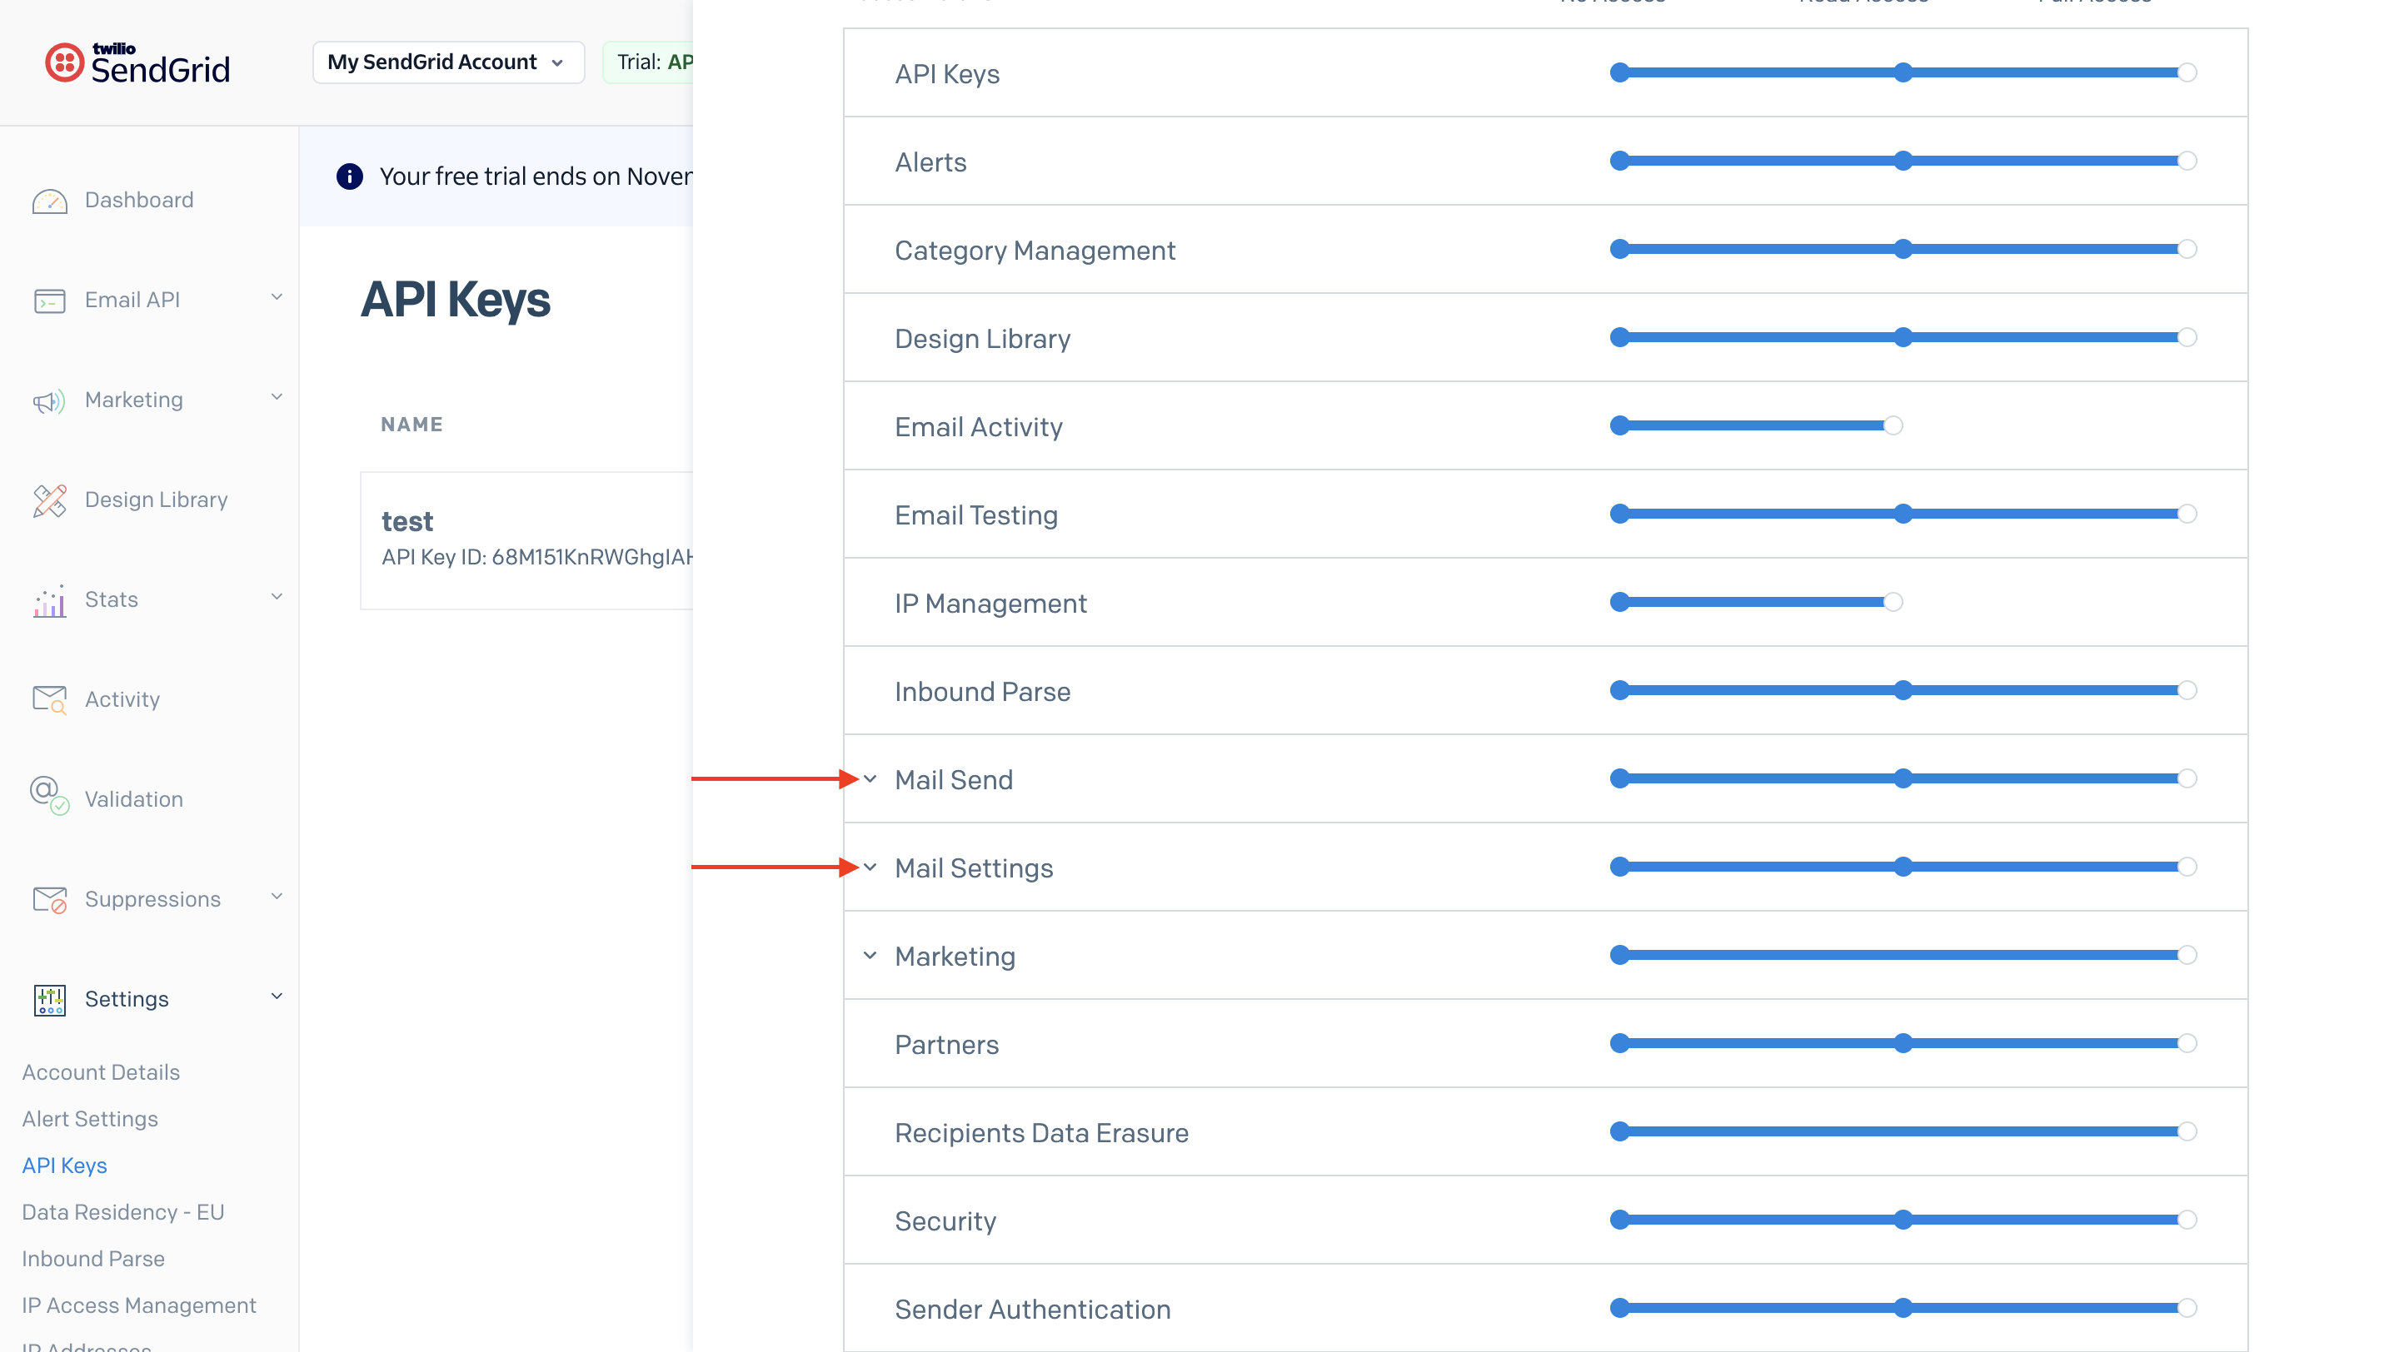Set Alerts slider to No Access
Screen dimensions: 2399x1352
pyautogui.click(x=1620, y=161)
